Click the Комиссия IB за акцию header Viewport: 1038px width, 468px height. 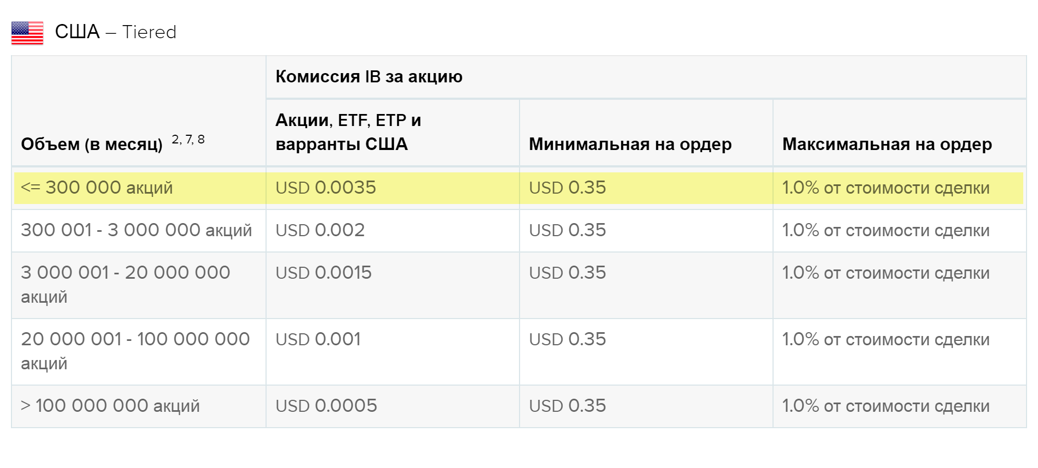click(x=369, y=76)
